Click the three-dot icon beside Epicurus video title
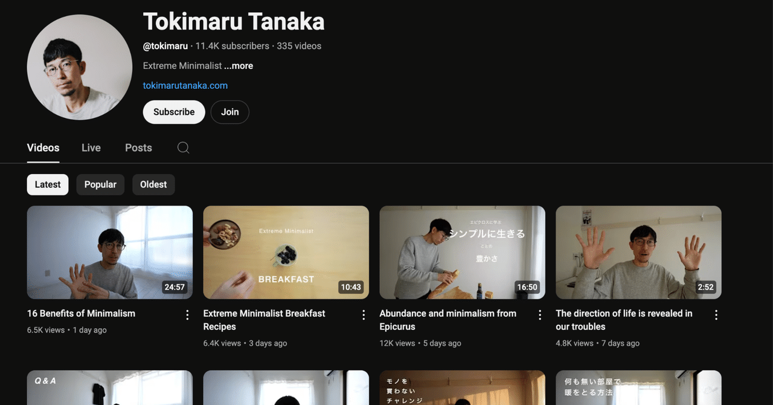The width and height of the screenshot is (773, 405). tap(539, 314)
